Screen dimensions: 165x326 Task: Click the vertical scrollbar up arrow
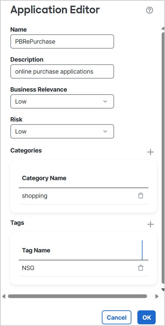(x=163, y=29)
